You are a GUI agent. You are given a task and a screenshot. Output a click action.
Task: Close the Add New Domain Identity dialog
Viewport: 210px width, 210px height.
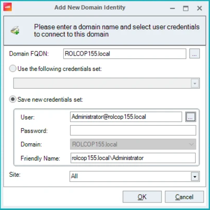coord(199,8)
